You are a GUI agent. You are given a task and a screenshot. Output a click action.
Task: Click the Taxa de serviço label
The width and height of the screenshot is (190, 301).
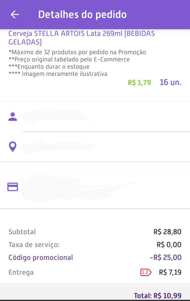point(34,245)
